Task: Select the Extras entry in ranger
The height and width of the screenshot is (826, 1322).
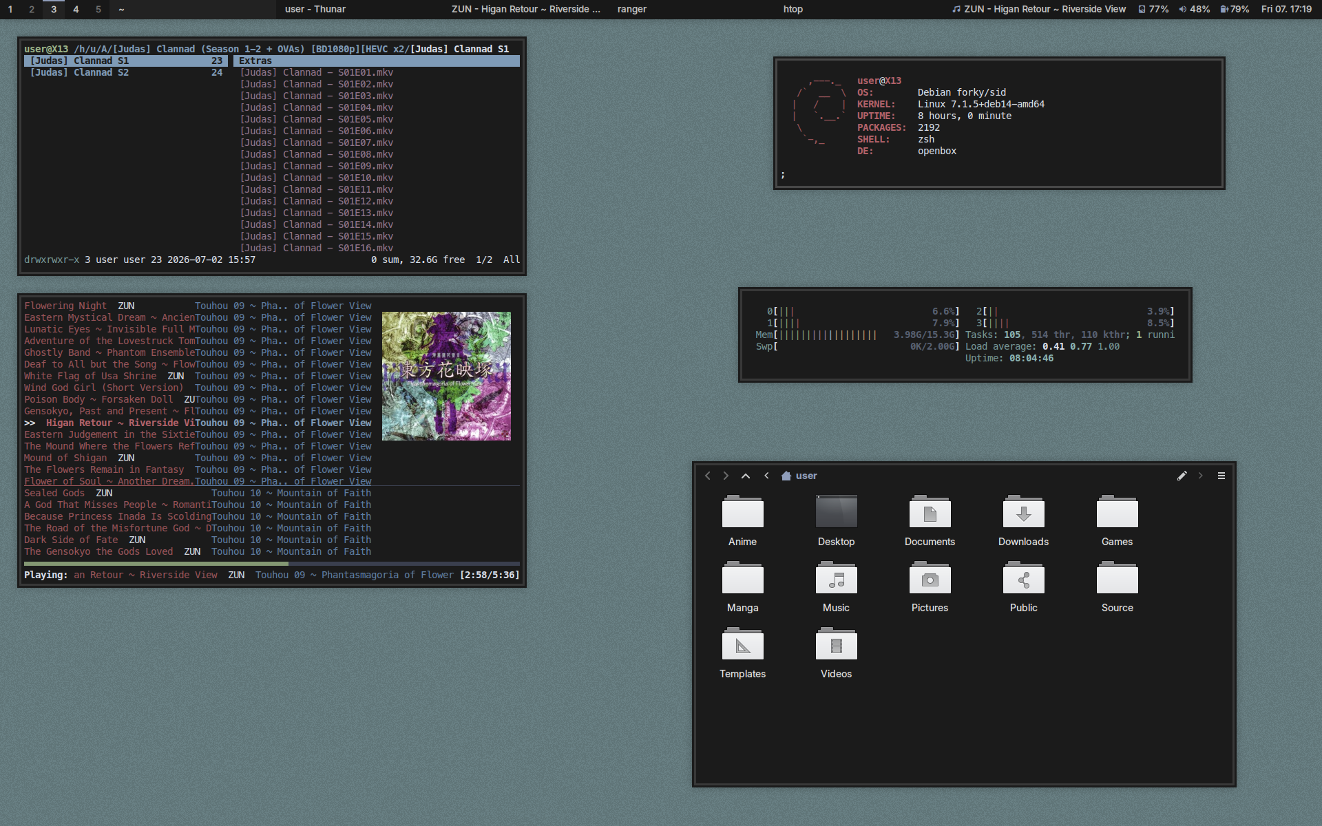Action: 377,61
